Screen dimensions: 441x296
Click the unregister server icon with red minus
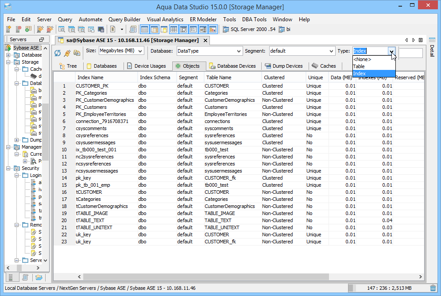(18, 29)
